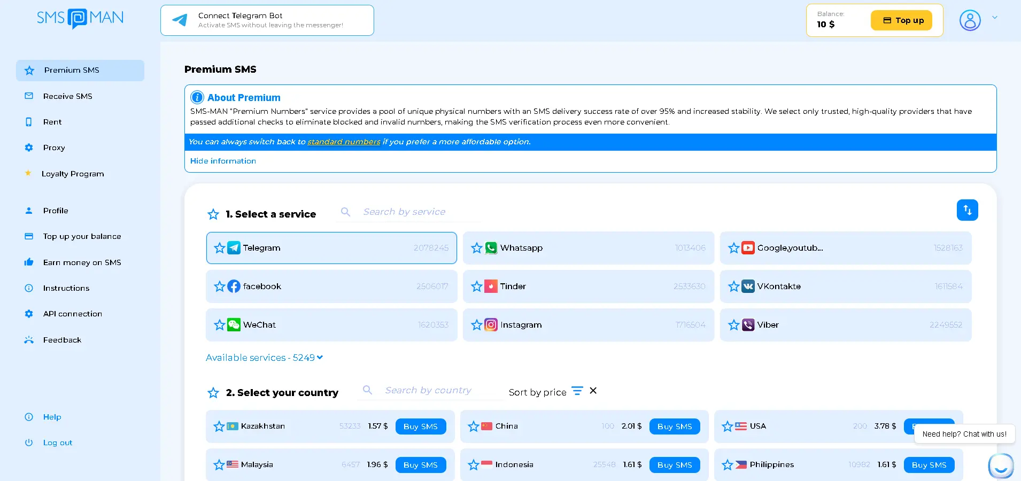Favorite the Whatsapp service star
Screen dimensions: 1021x481
(x=476, y=248)
